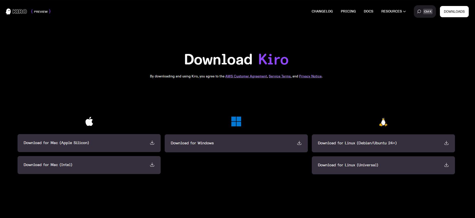Click download arrow icon on Windows button
Image resolution: width=475 pixels, height=218 pixels.
(x=299, y=143)
